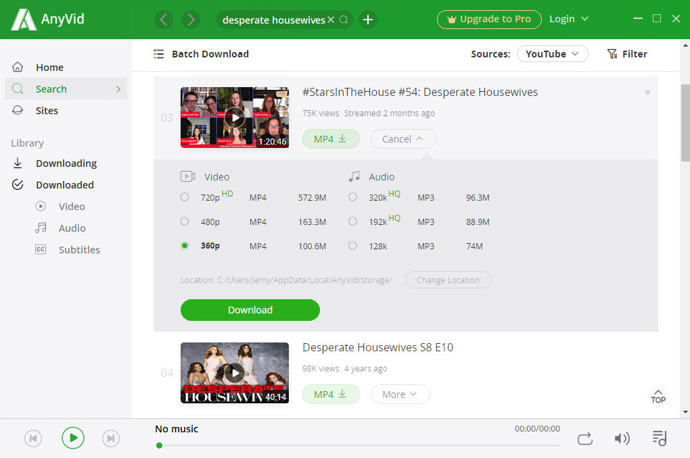Click the Audio music note icon in Library
Image resolution: width=690 pixels, height=458 pixels.
point(41,227)
